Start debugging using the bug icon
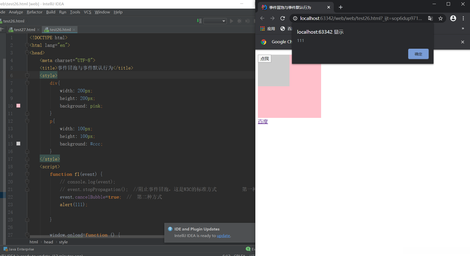The image size is (470, 256). (x=239, y=21)
